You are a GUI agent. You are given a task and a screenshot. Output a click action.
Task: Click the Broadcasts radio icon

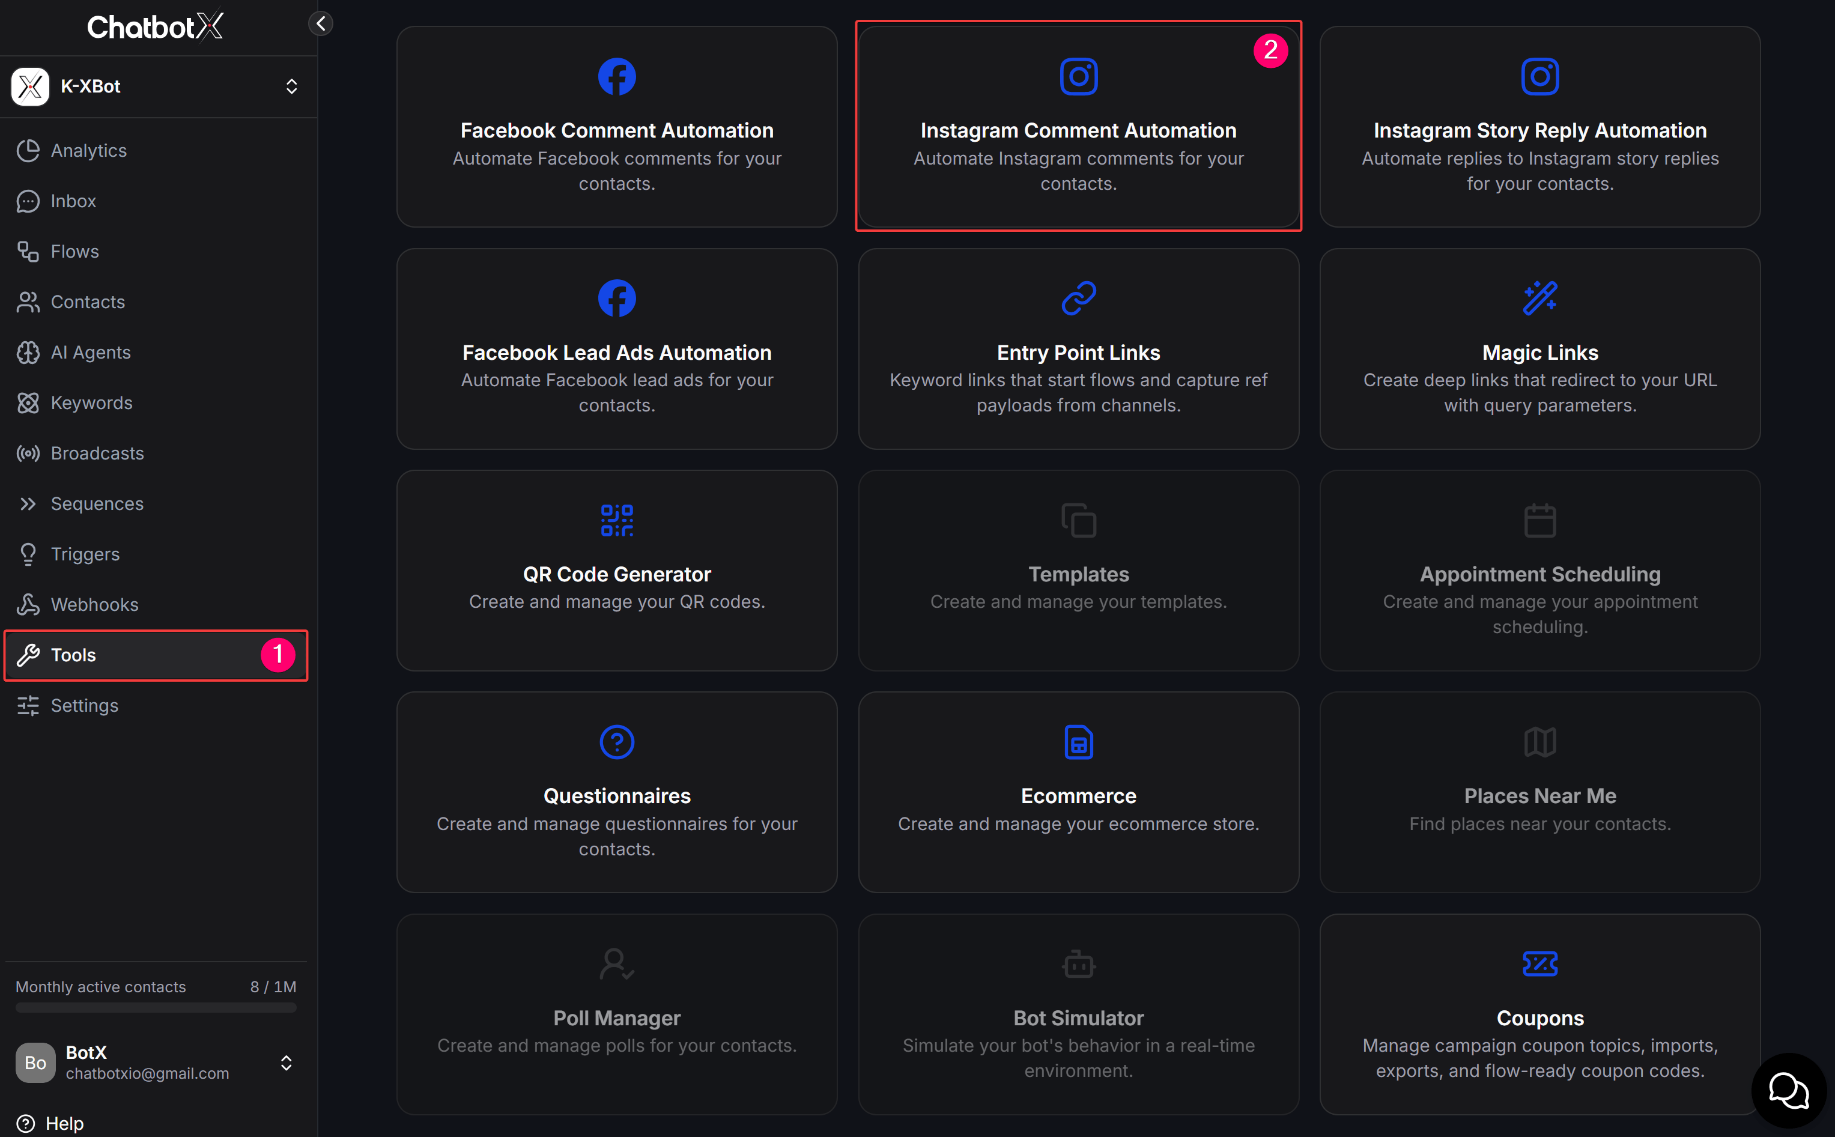(x=28, y=453)
